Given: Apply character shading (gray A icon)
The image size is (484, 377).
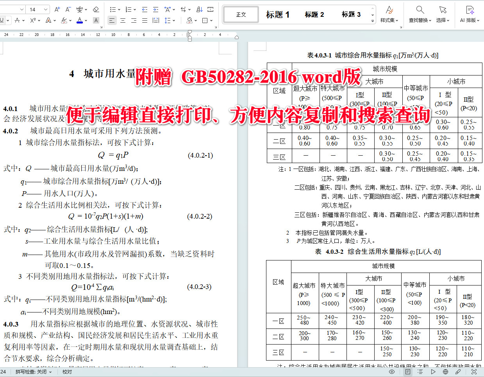Looking at the screenshot, I should pyautogui.click(x=96, y=20).
